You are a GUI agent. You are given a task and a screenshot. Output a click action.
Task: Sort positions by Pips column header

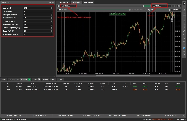coord(135,83)
